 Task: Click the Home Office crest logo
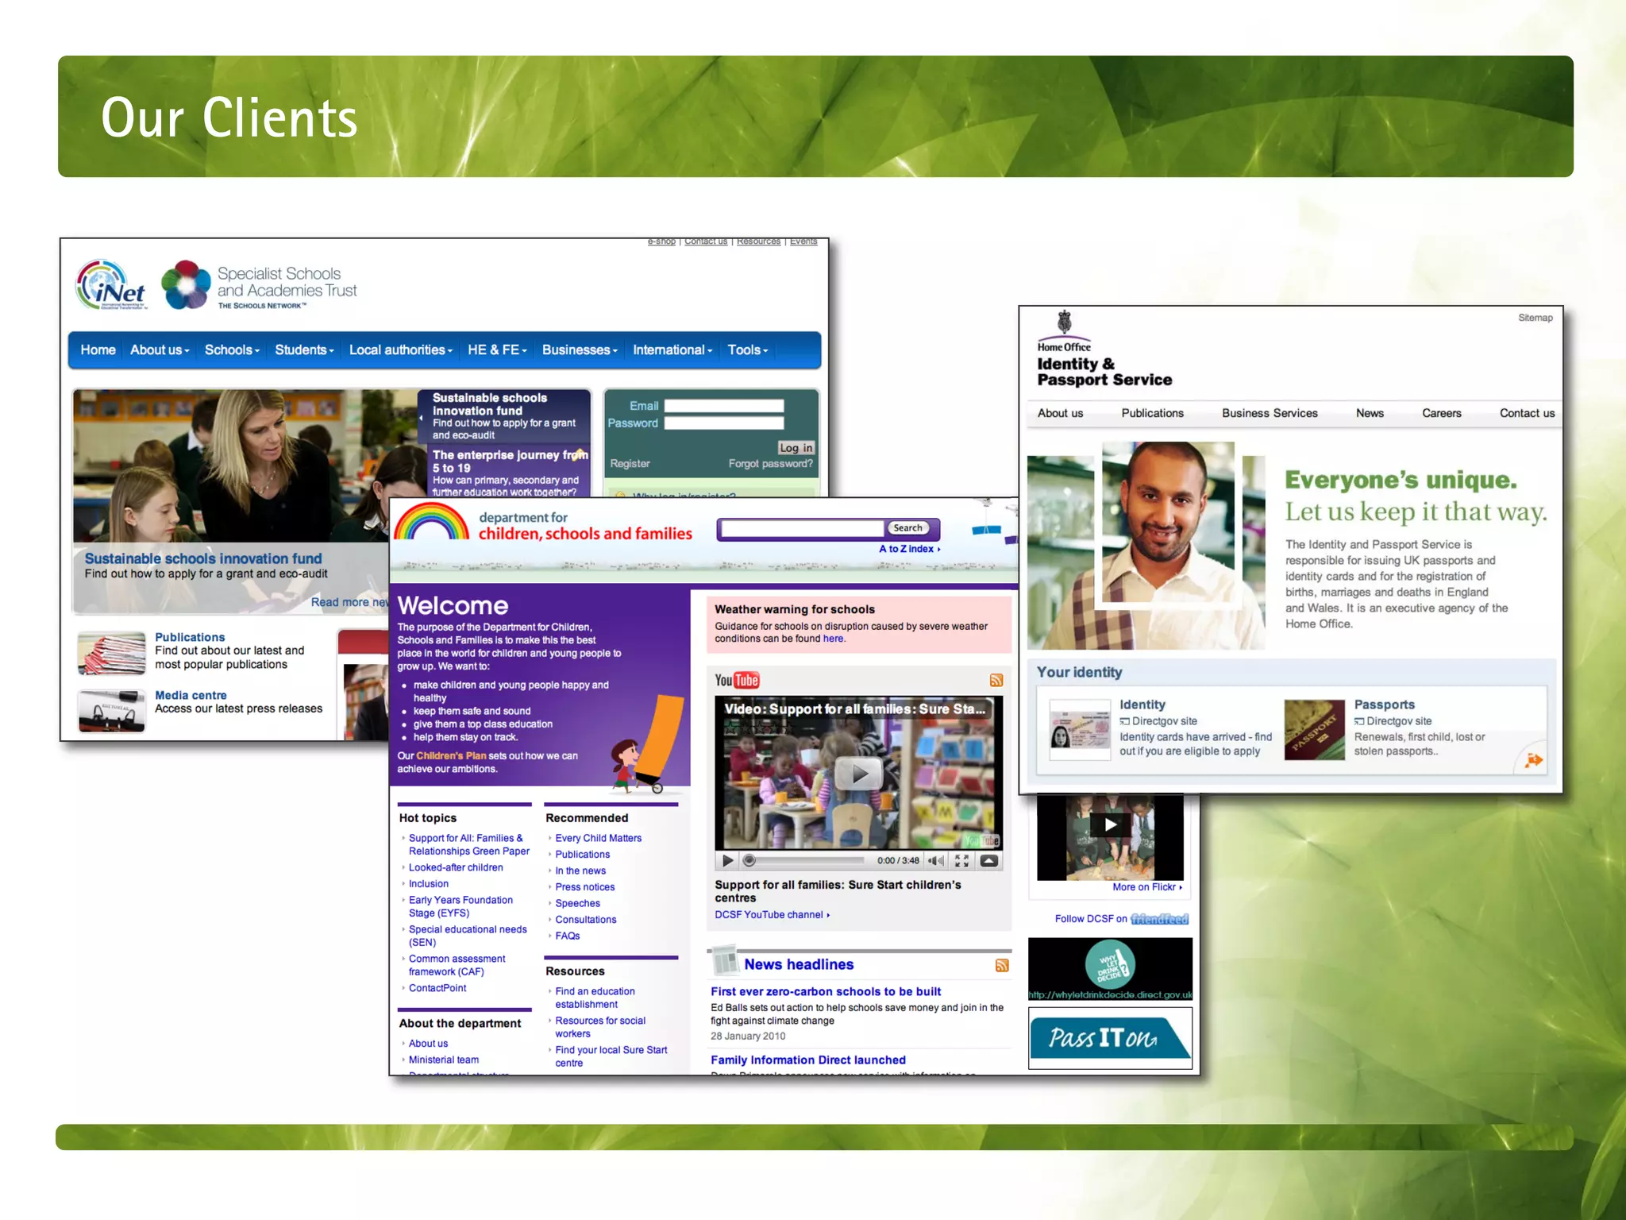(1065, 322)
